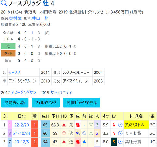Open race date 20-12/5

[x=22, y=142]
